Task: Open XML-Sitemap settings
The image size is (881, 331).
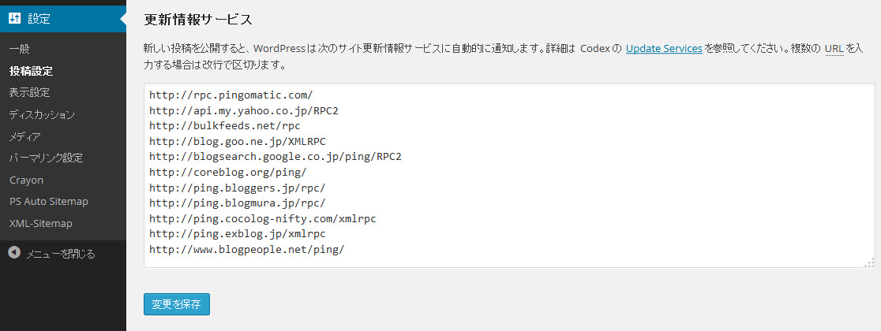Action: pos(41,223)
